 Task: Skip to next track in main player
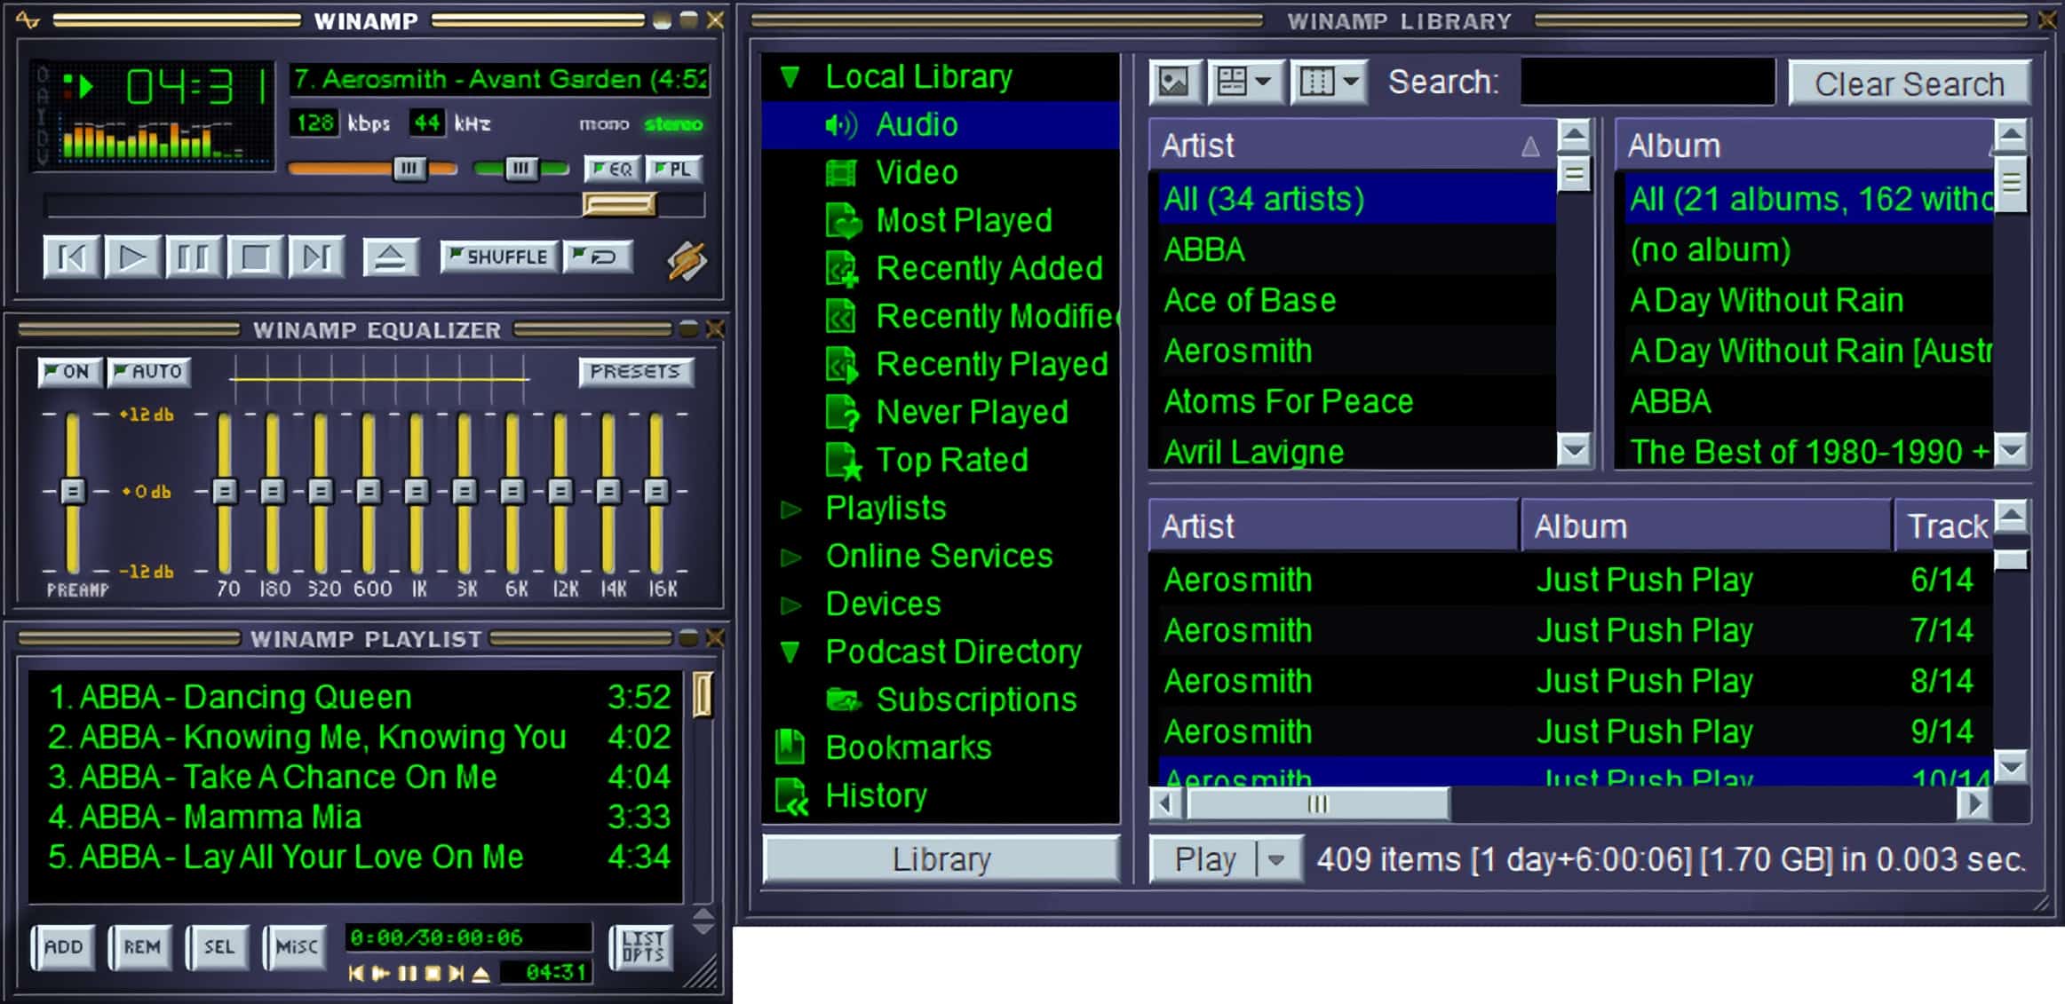[x=315, y=258]
